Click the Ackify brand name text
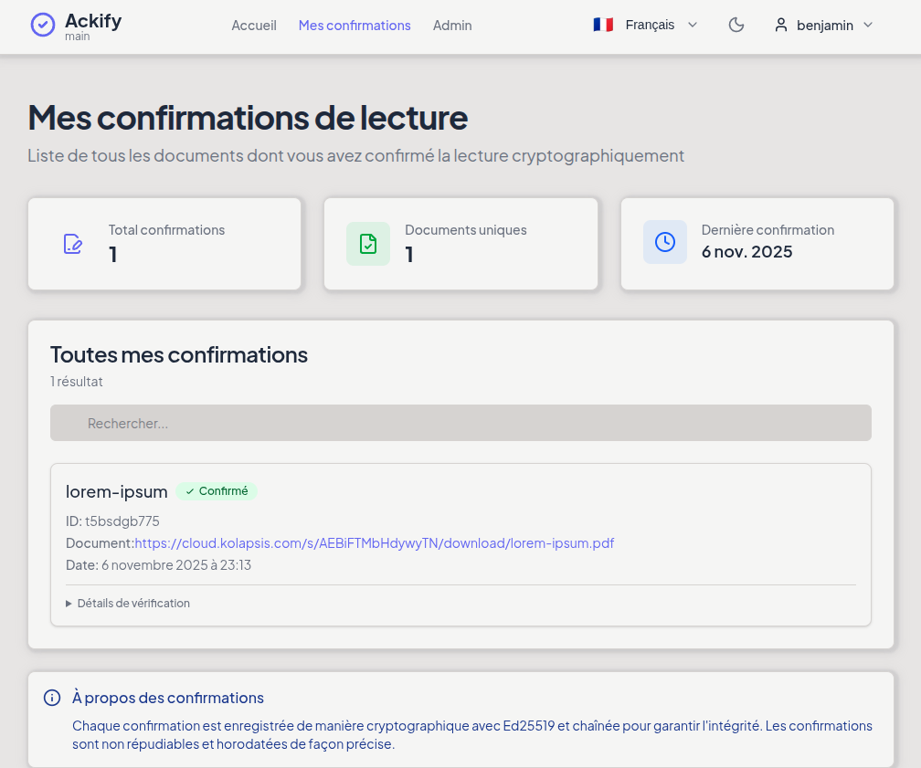 point(93,21)
